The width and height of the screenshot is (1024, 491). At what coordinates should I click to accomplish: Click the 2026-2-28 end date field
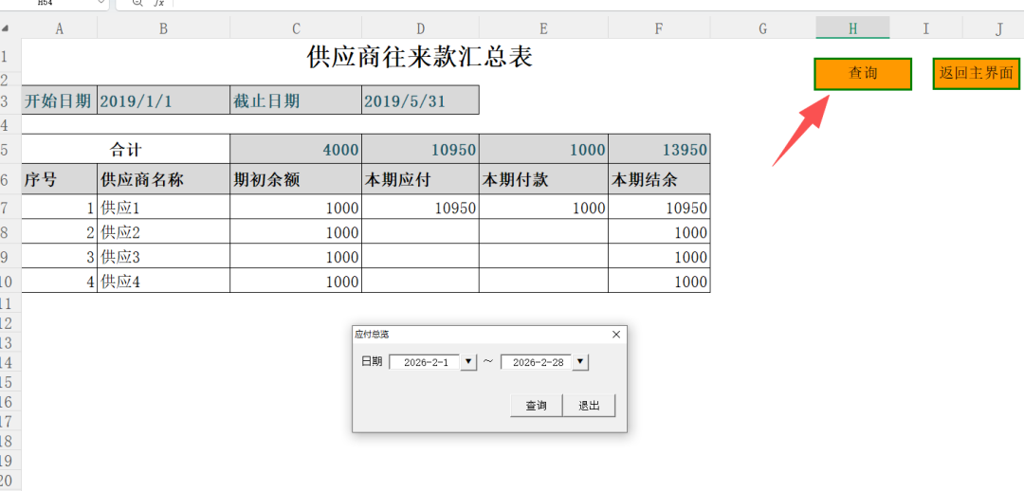point(537,362)
